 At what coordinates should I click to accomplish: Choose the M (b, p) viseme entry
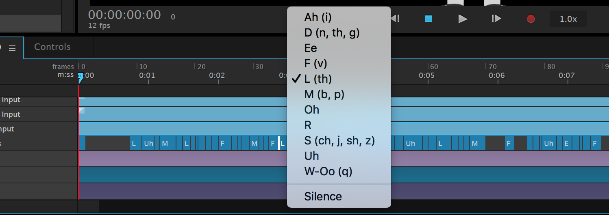tap(324, 95)
